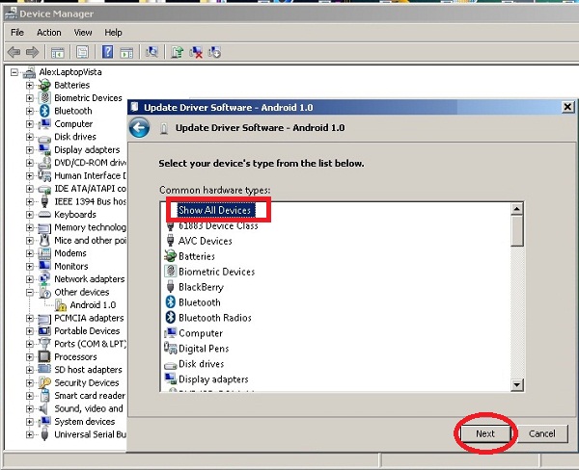Screen dimensions: 579x470
Task: Click Update Driver Software toolbar icon
Action: coord(177,52)
